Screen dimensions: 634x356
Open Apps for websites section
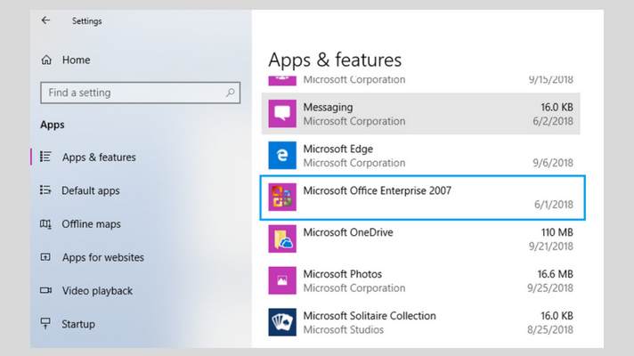(x=103, y=257)
